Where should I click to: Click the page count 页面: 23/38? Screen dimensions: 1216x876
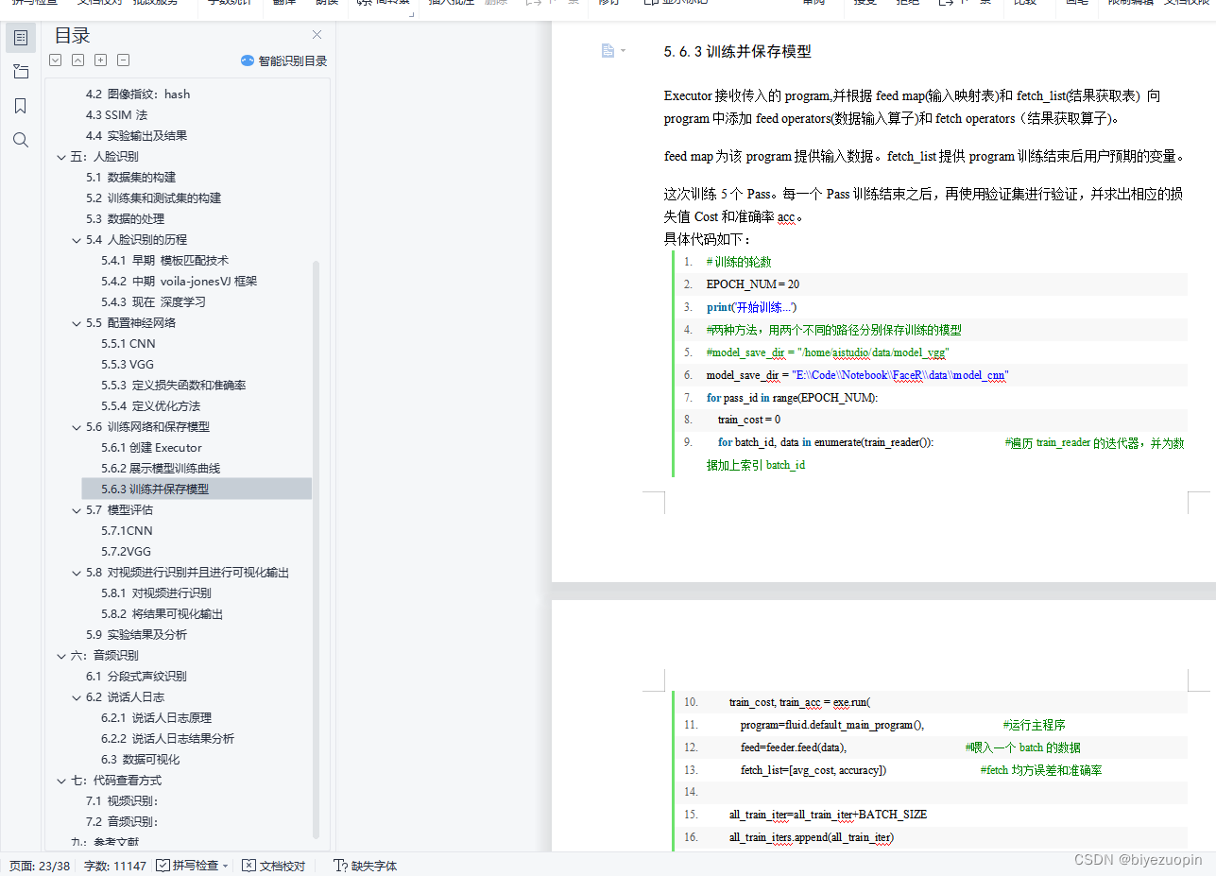(x=40, y=866)
